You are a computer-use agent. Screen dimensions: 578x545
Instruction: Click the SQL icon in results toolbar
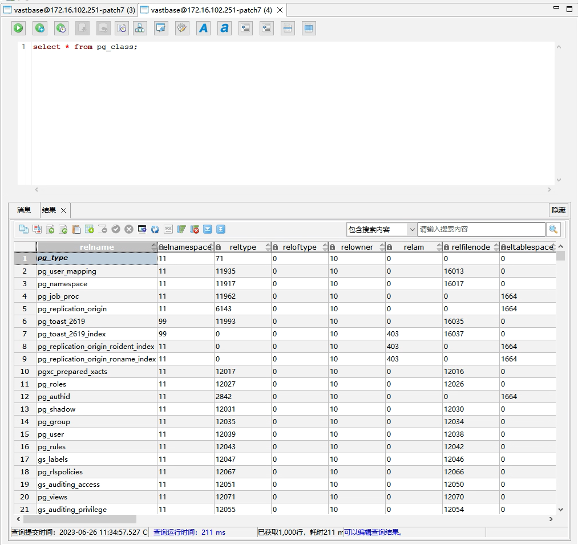168,229
